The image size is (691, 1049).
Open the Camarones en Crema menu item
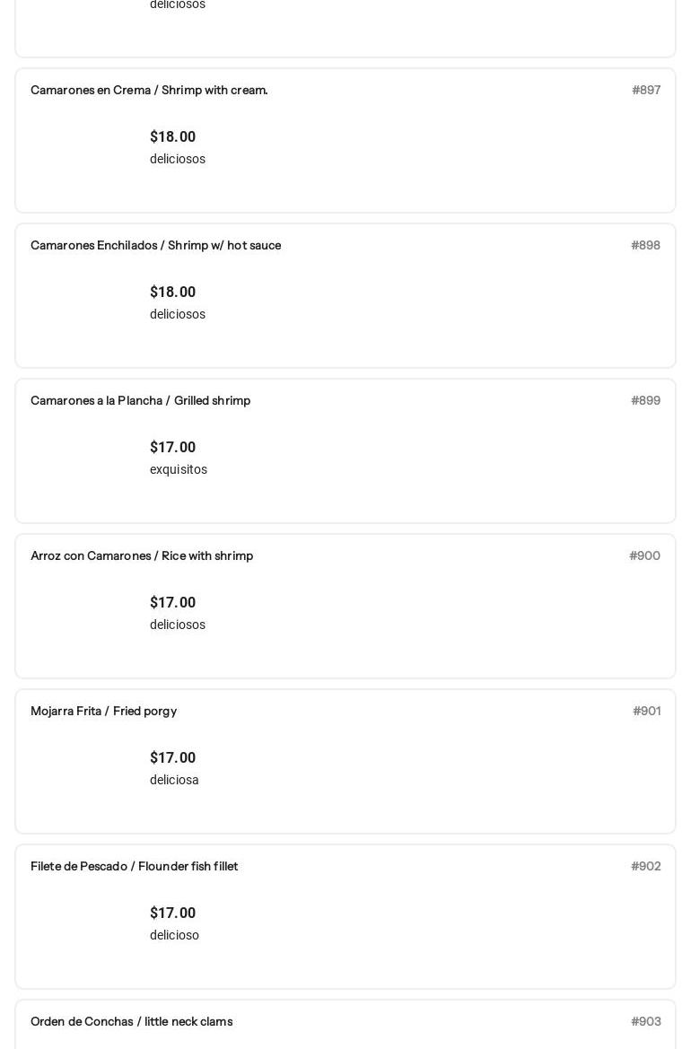coord(149,91)
